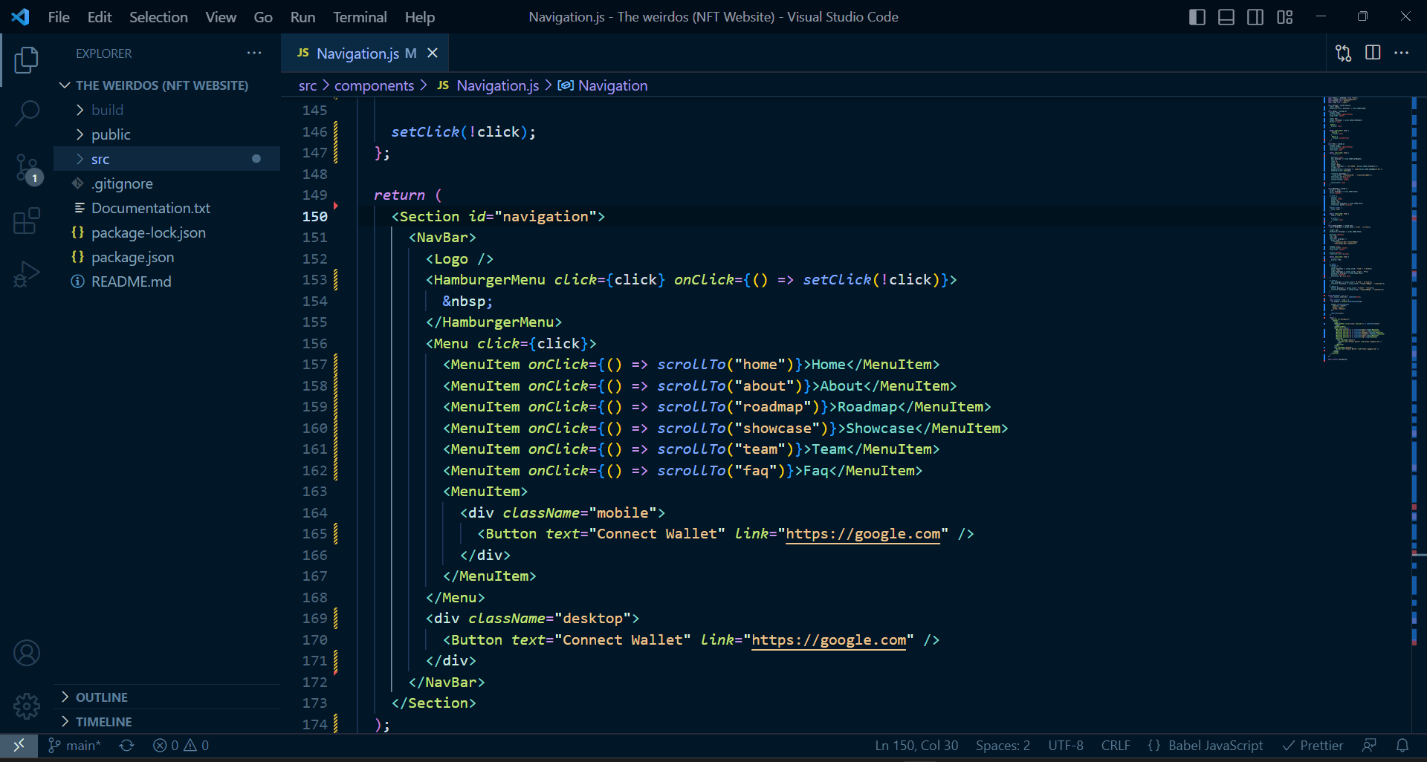Click the remote connection icon in status bar
1427x762 pixels.
click(x=19, y=745)
